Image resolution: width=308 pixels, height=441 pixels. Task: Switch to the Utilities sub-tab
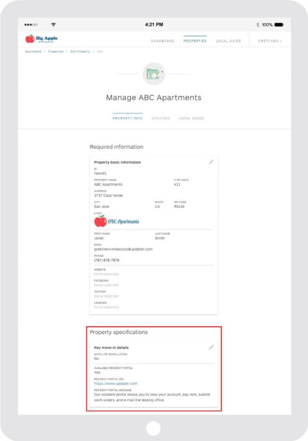161,119
